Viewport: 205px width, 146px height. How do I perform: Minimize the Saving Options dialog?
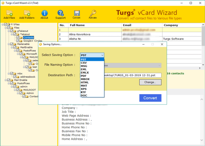143,44
